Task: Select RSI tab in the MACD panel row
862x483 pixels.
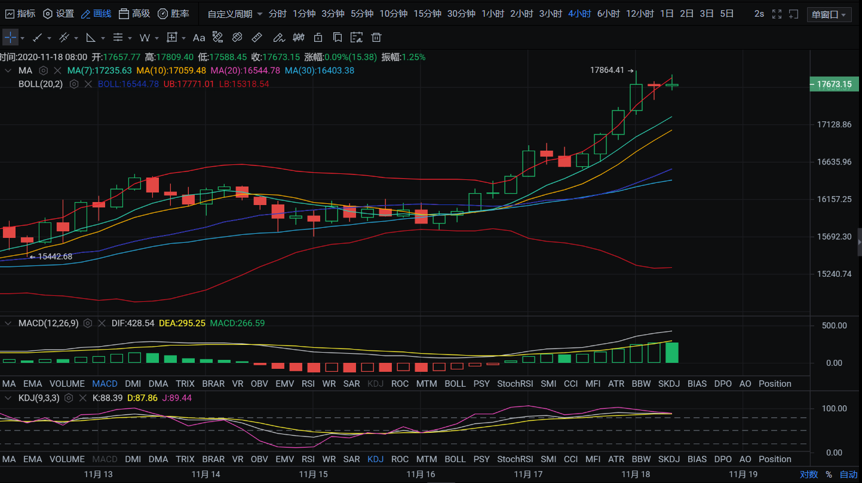Action: tap(308, 384)
